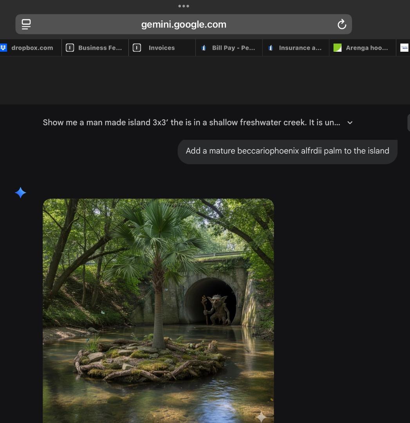The height and width of the screenshot is (423, 410).
Task: Click the panel handle at right screen edge
Action: click(408, 123)
